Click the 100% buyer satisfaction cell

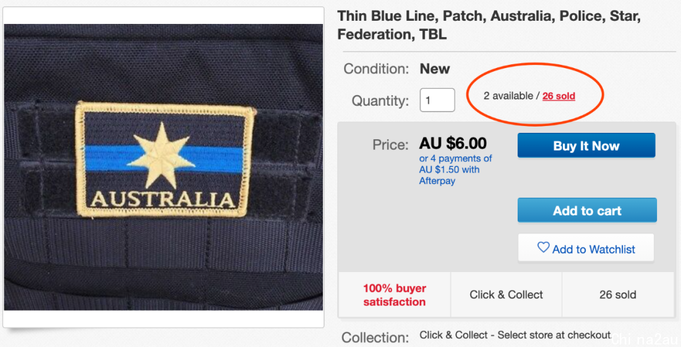click(x=394, y=295)
